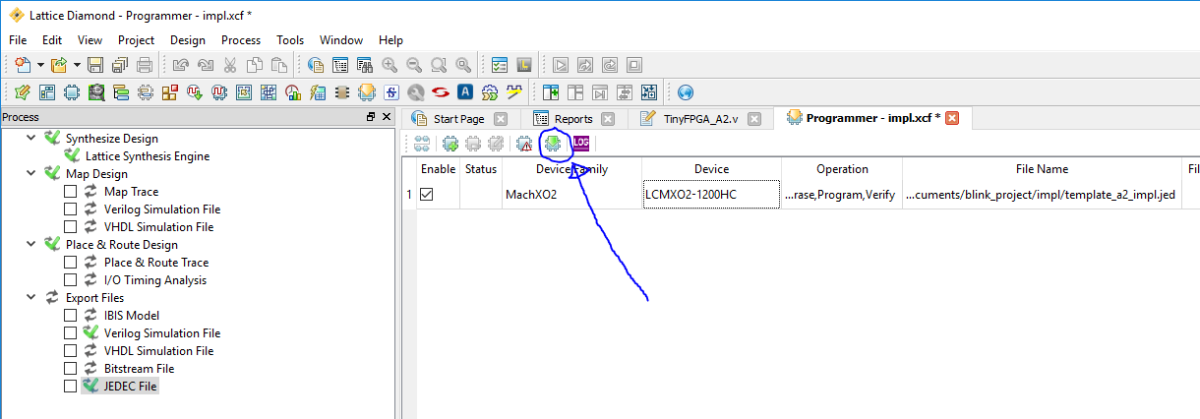Toggle the Enable checkbox for MachXO2 device
1200x419 pixels.
(426, 195)
